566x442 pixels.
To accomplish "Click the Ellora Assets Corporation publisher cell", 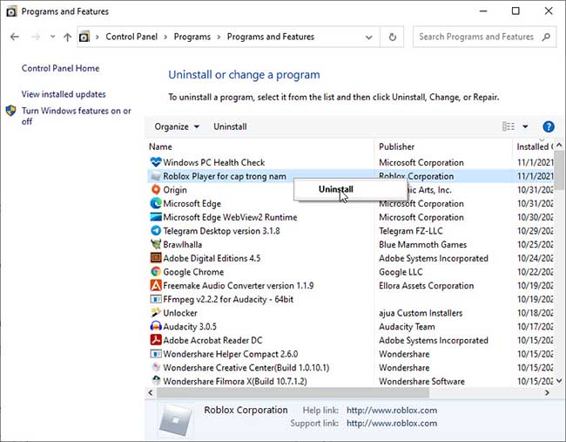I will 427,286.
